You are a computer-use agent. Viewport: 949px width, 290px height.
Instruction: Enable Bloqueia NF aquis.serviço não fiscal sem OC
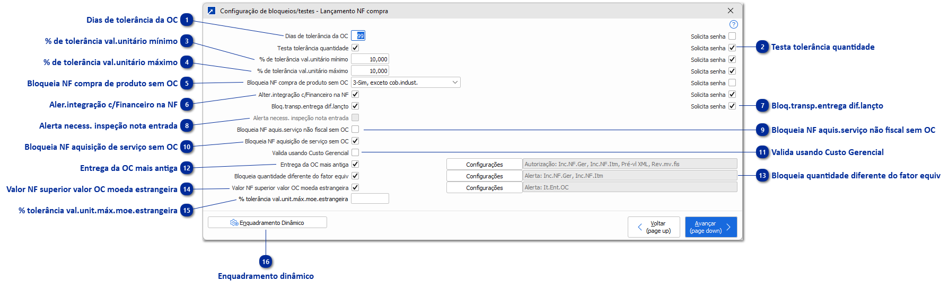point(355,129)
